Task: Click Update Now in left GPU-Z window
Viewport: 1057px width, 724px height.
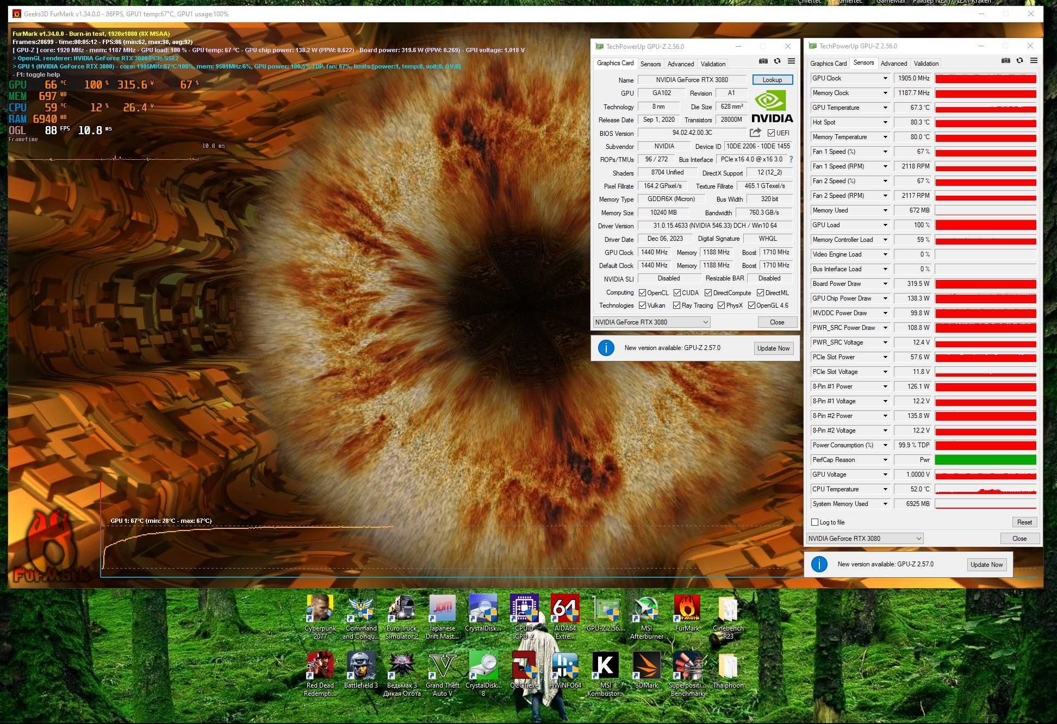Action: (x=773, y=348)
